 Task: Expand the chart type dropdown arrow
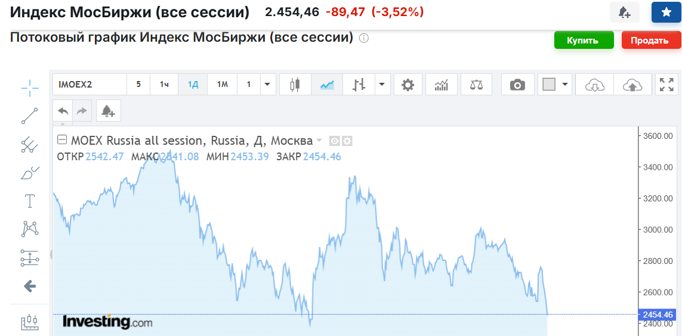(382, 84)
